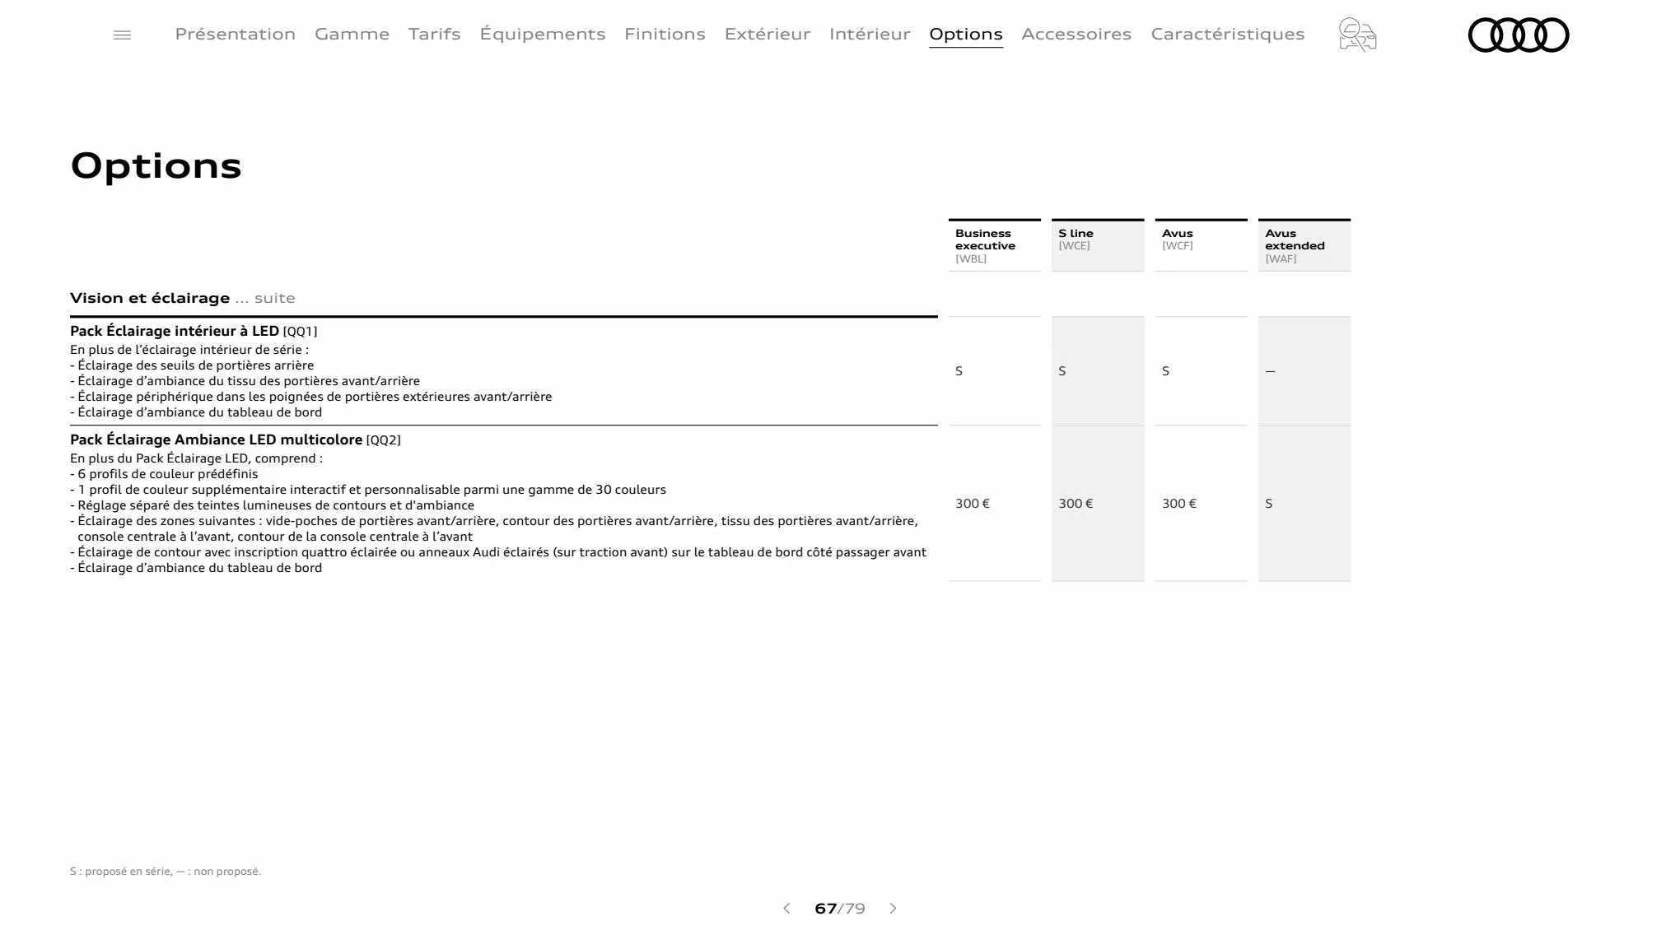The width and height of the screenshot is (1680, 944).
Task: Open the Équipements tab
Action: [543, 34]
